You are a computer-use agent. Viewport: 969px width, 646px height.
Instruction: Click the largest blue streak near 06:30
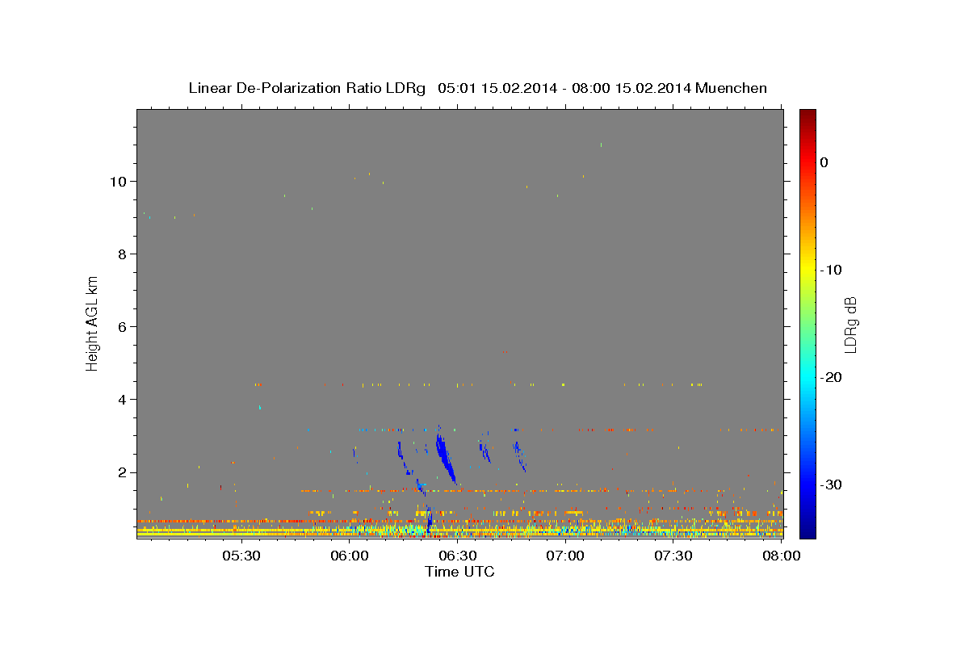445,457
